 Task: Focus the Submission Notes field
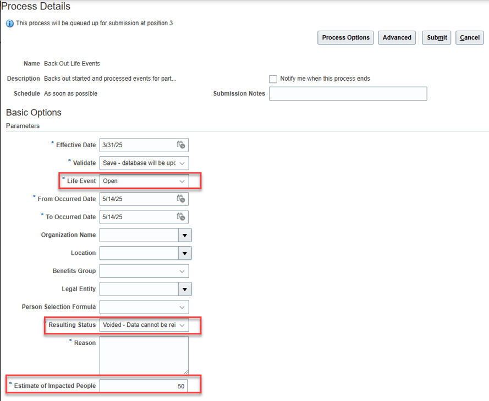click(348, 94)
